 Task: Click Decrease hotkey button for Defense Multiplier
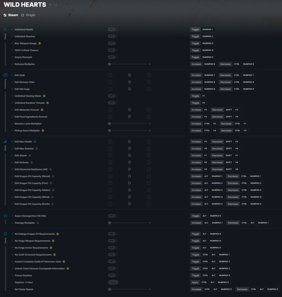point(225,64)
